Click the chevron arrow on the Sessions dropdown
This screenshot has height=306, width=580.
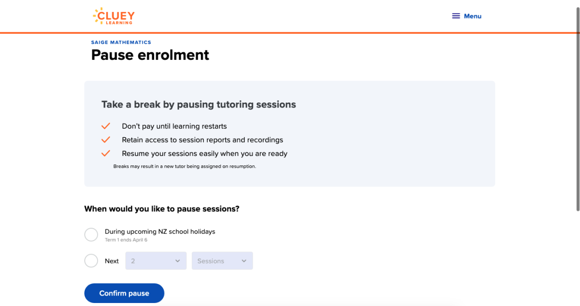point(244,261)
